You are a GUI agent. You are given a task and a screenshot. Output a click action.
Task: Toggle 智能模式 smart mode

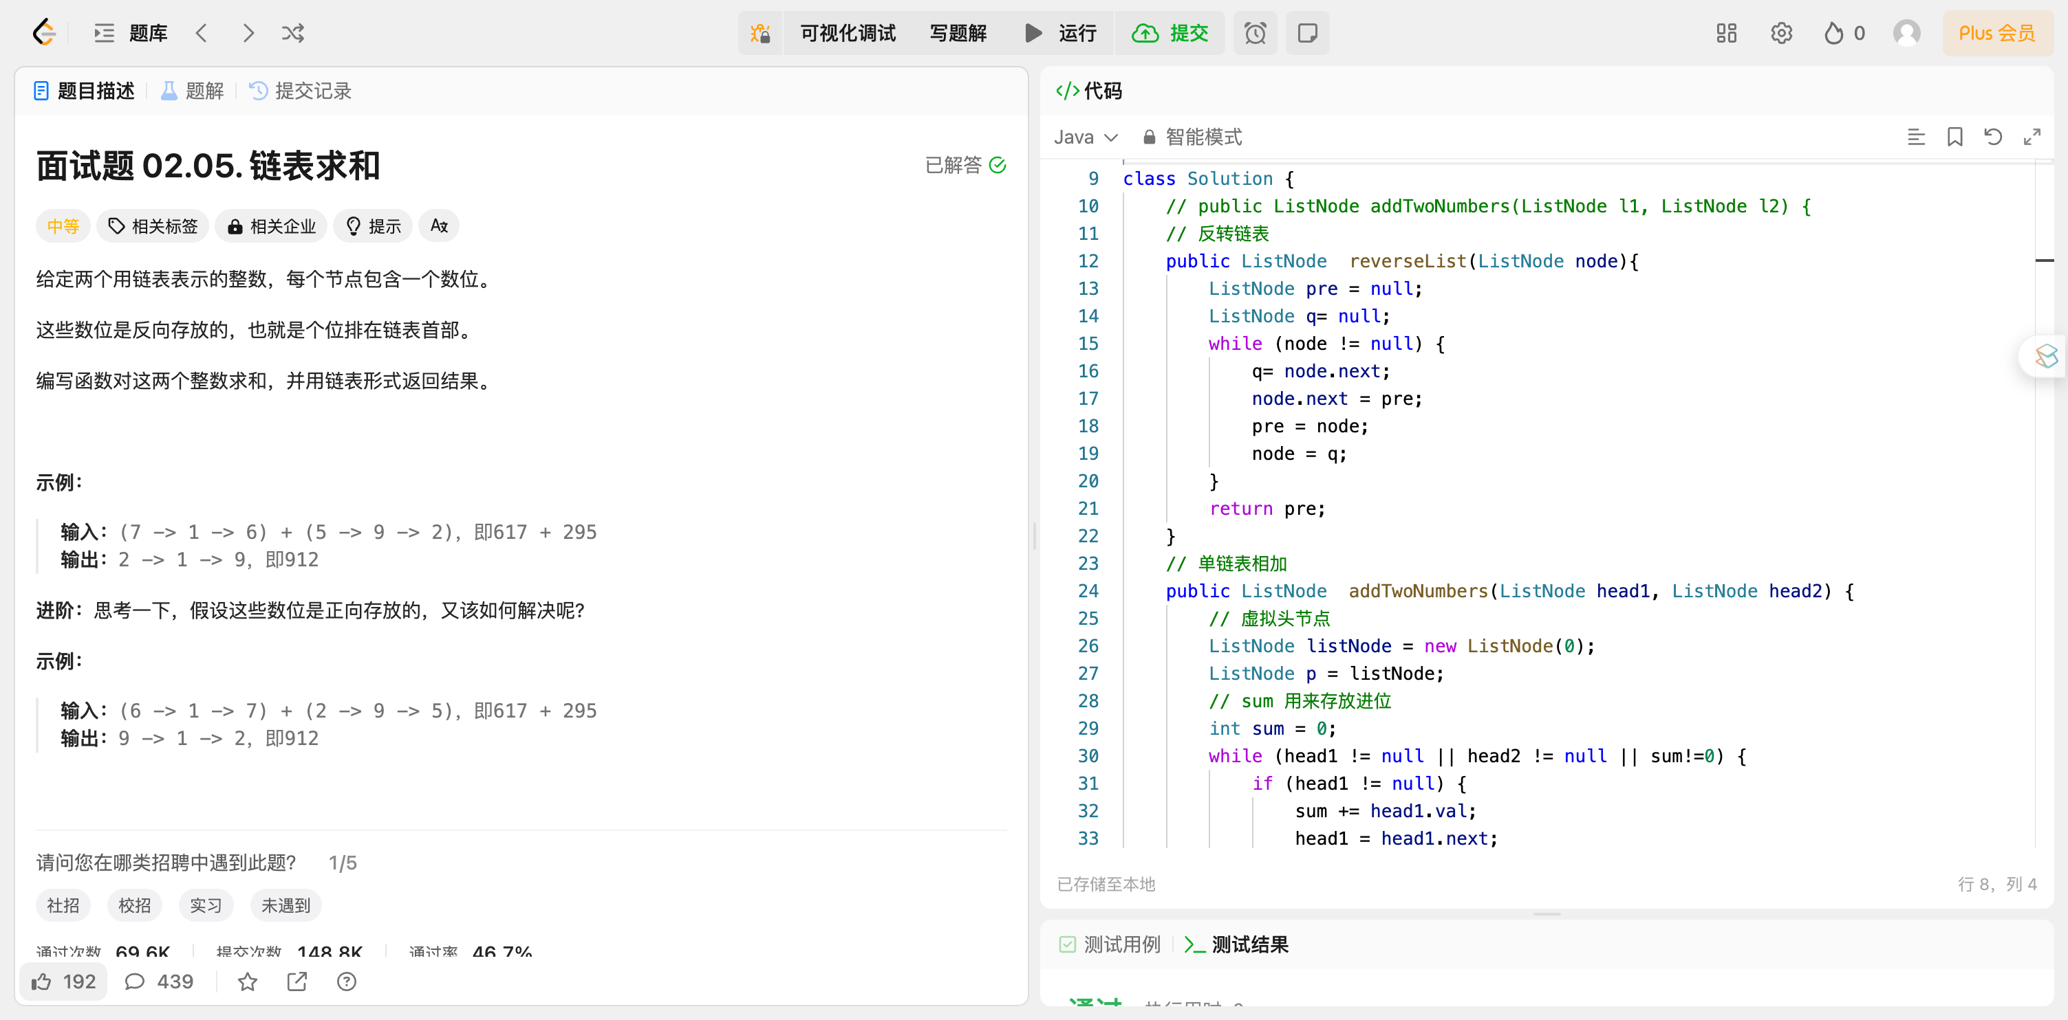pos(1192,137)
